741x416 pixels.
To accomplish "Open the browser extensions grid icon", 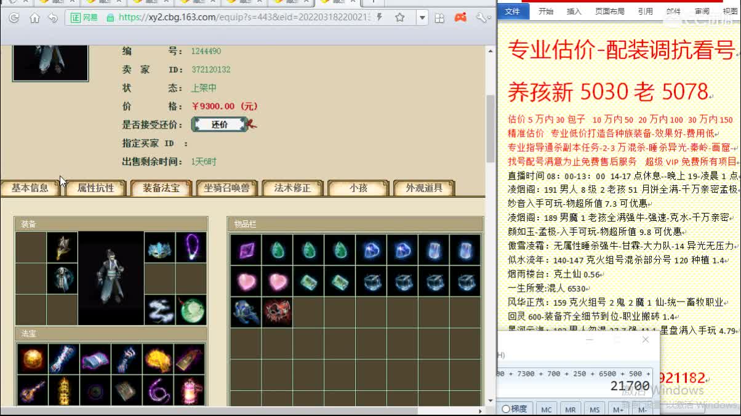I will [x=439, y=18].
